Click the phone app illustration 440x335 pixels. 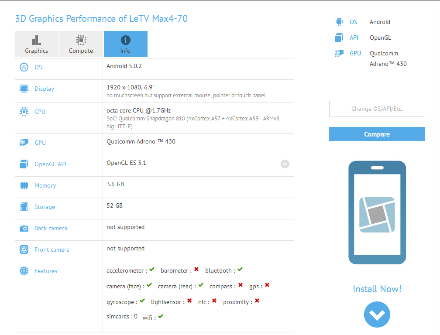(377, 212)
